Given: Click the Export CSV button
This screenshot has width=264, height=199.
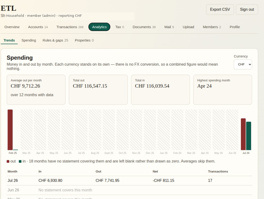Looking at the screenshot, I should pos(220,10).
